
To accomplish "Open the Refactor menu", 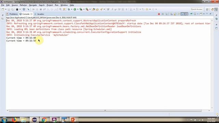I will (x=23, y=5).
